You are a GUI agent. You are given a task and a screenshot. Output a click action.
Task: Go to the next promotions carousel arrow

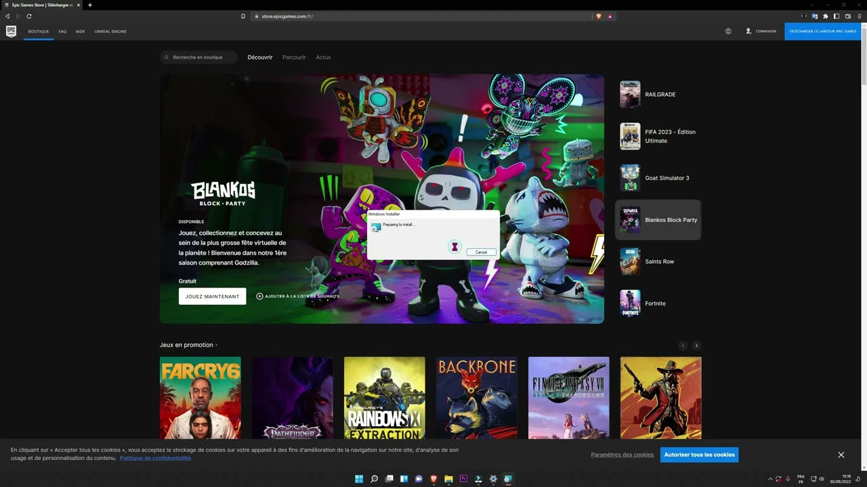[696, 346]
